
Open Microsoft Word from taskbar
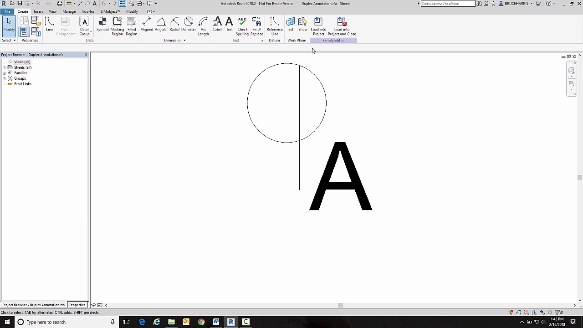(x=216, y=322)
